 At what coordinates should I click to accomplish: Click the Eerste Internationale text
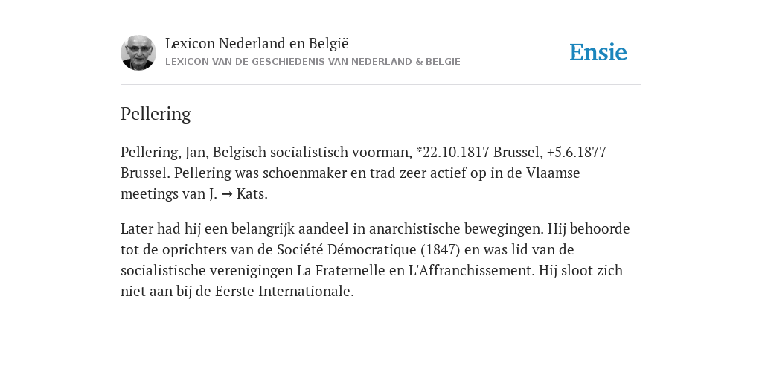pos(284,292)
